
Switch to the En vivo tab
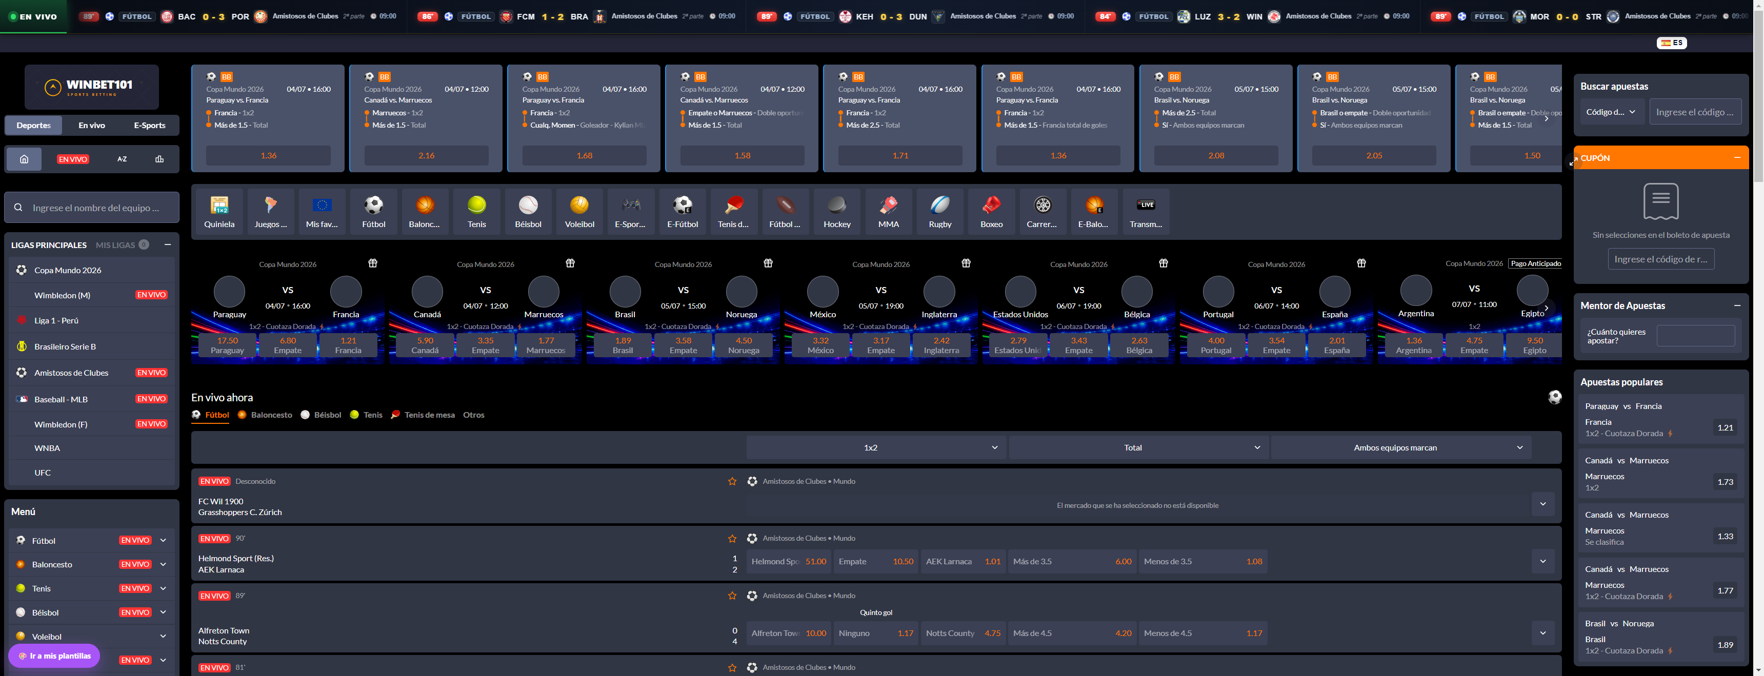(x=92, y=125)
